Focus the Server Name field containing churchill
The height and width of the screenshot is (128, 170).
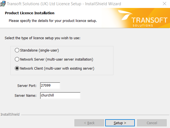click(60, 95)
